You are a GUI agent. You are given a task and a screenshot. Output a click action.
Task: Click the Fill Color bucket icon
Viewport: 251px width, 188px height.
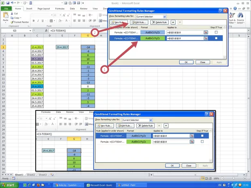click(60, 21)
